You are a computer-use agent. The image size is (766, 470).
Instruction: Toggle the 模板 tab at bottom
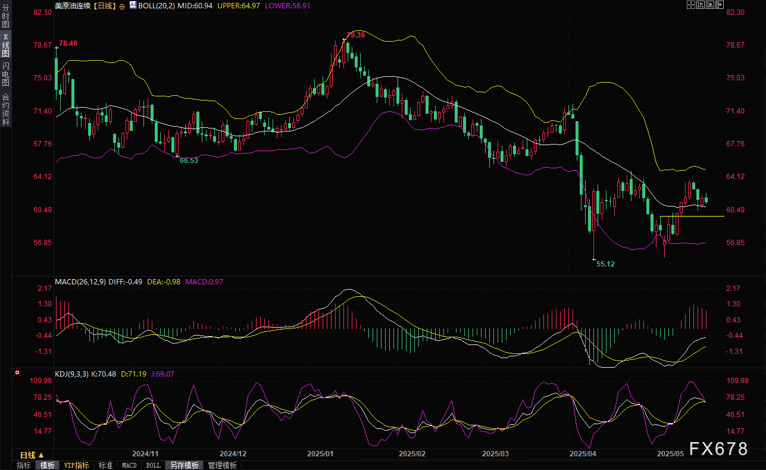(x=47, y=465)
